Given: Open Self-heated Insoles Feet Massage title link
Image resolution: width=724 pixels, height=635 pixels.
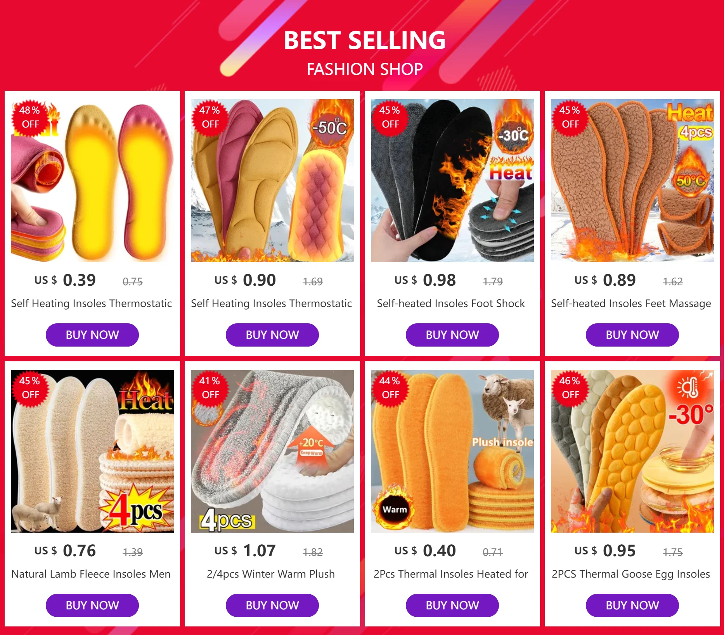Looking at the screenshot, I should [631, 304].
